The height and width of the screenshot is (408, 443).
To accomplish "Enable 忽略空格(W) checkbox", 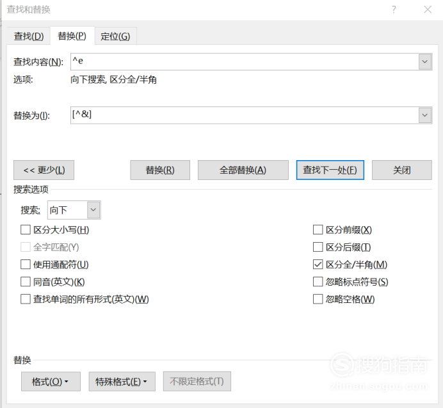I will pyautogui.click(x=318, y=299).
